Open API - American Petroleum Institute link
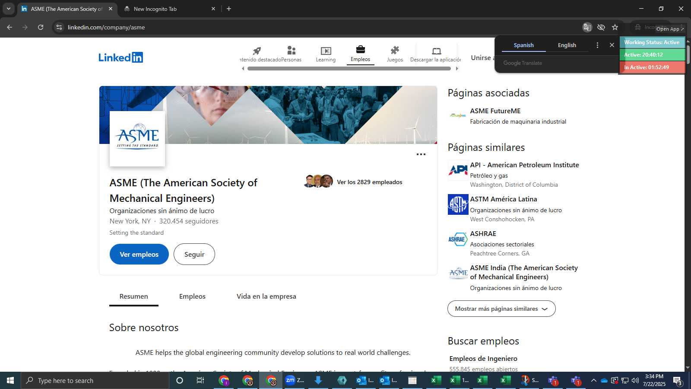Image resolution: width=691 pixels, height=389 pixels. [x=524, y=165]
